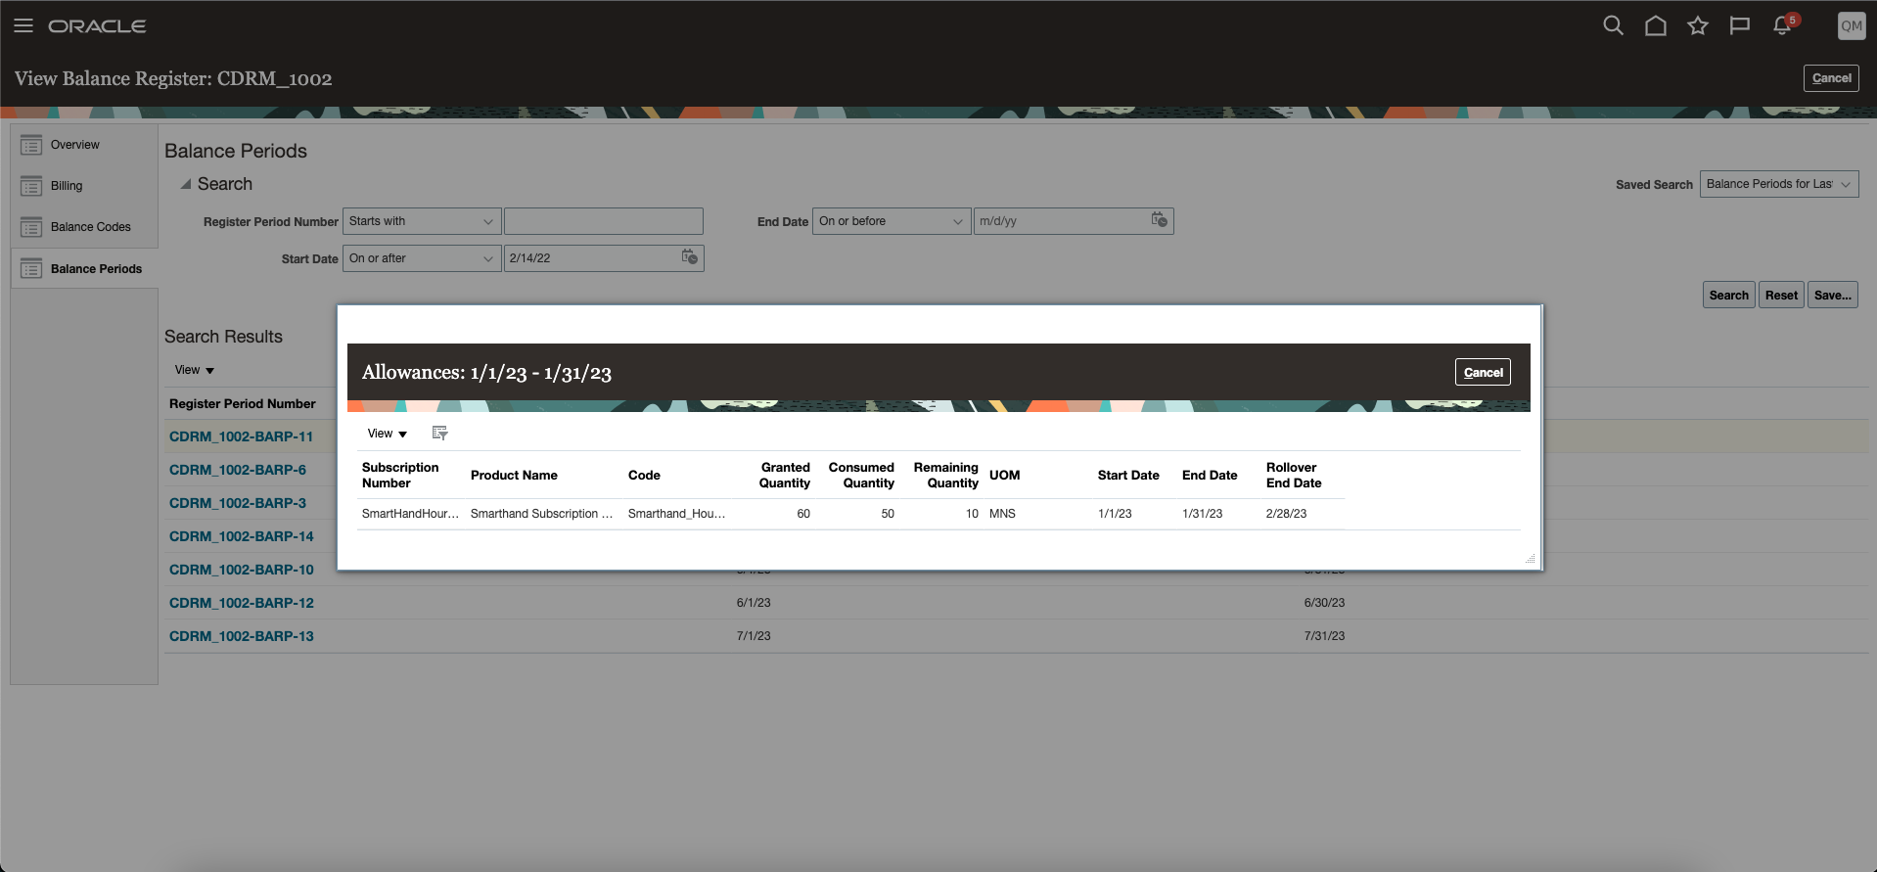Click the Reset button
Image resolution: width=1877 pixels, height=872 pixels.
1781,296
